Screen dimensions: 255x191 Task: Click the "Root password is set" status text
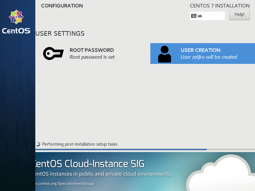click(x=92, y=57)
